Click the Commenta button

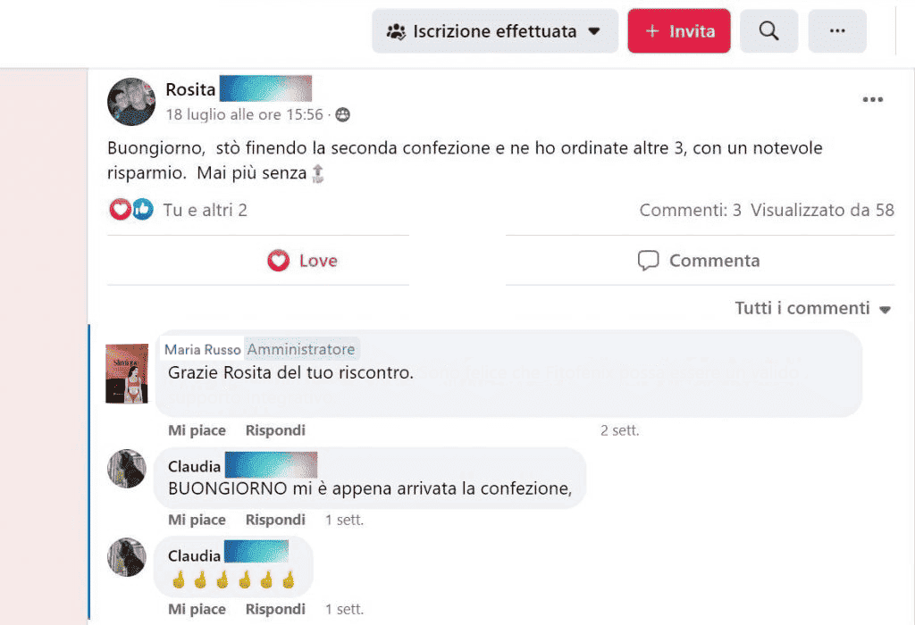pos(699,261)
